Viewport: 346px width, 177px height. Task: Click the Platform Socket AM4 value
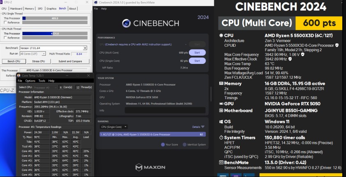pyautogui.click(x=62, y=102)
